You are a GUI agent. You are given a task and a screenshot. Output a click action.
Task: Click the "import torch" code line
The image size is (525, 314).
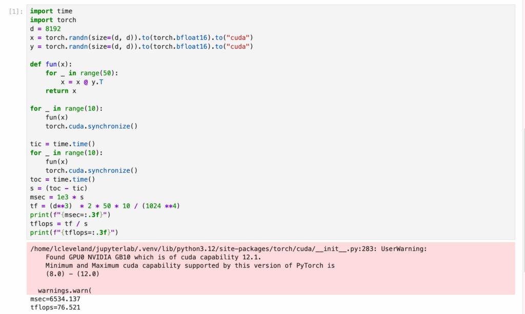click(53, 20)
